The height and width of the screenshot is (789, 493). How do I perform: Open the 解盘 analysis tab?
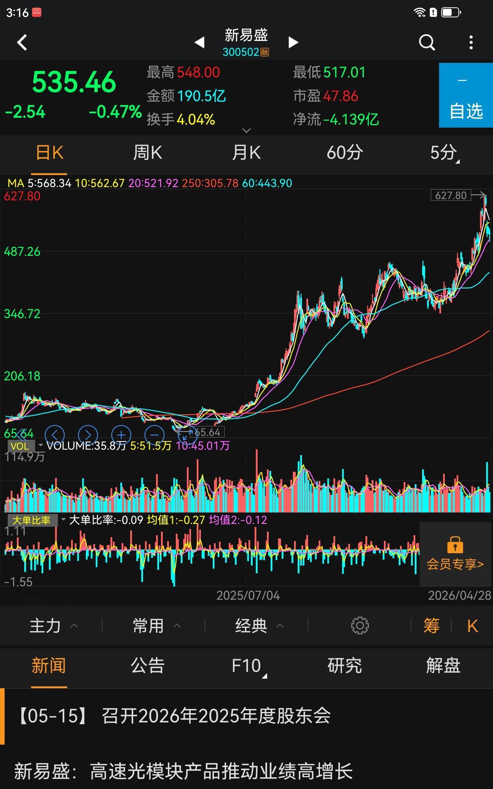[x=443, y=666]
